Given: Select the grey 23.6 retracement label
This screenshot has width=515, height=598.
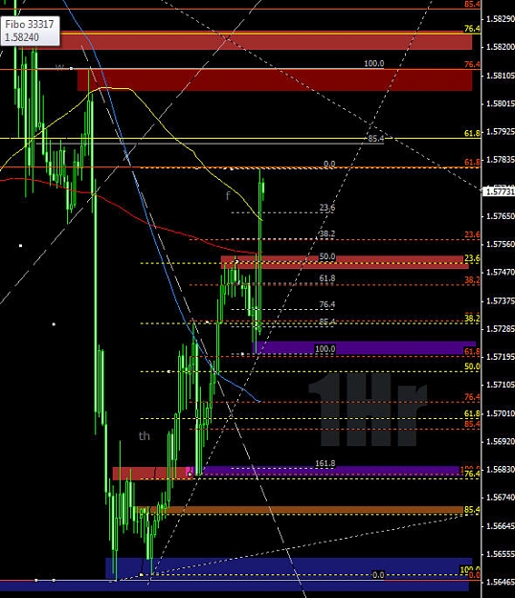Looking at the screenshot, I should coord(327,208).
